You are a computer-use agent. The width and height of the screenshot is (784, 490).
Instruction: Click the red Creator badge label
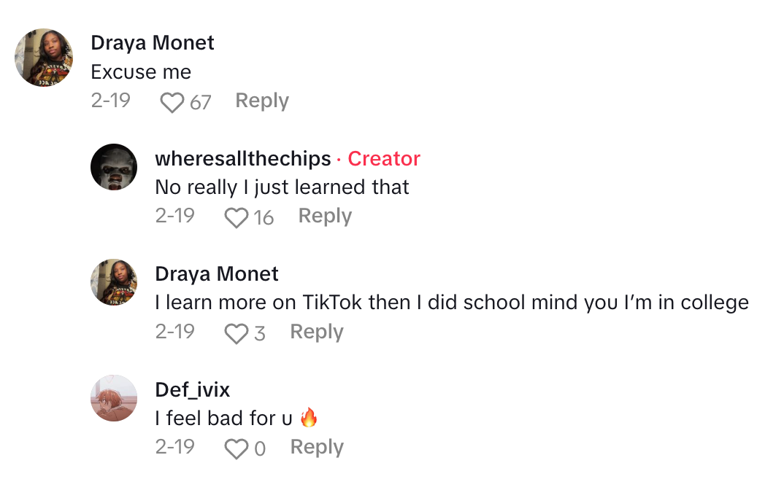tap(384, 158)
